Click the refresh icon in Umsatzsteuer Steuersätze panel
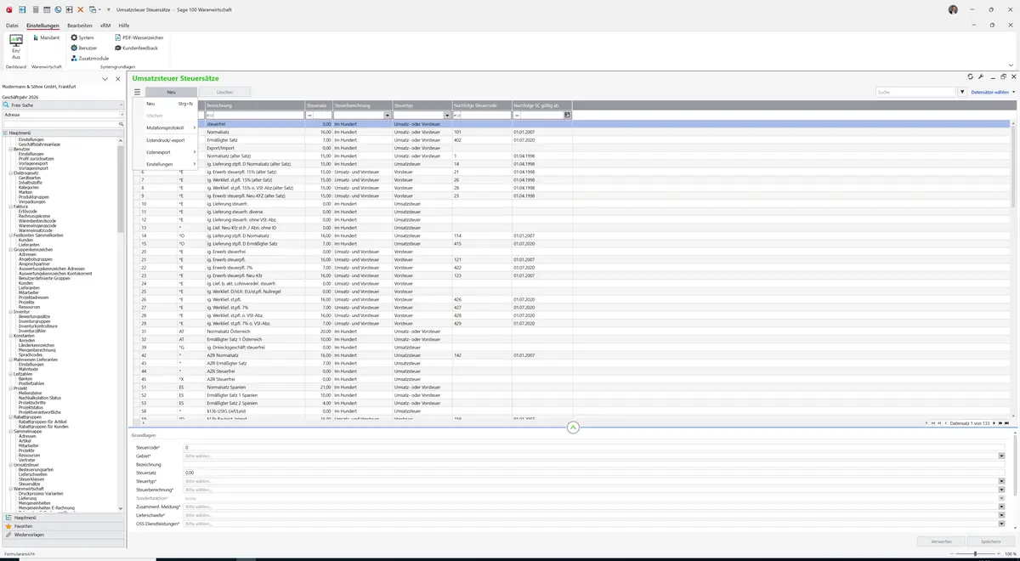Image resolution: width=1020 pixels, height=561 pixels. (970, 76)
